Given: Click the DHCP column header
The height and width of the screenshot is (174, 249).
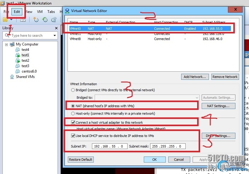Looking at the screenshot, I should point(188,22).
